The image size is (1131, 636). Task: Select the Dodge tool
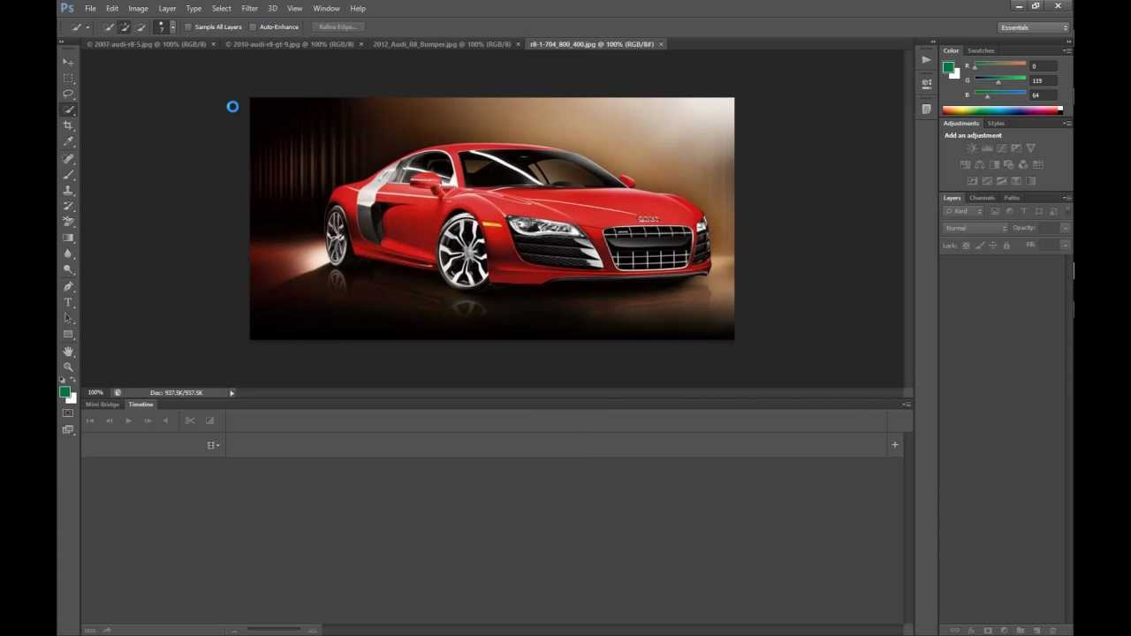(x=68, y=269)
